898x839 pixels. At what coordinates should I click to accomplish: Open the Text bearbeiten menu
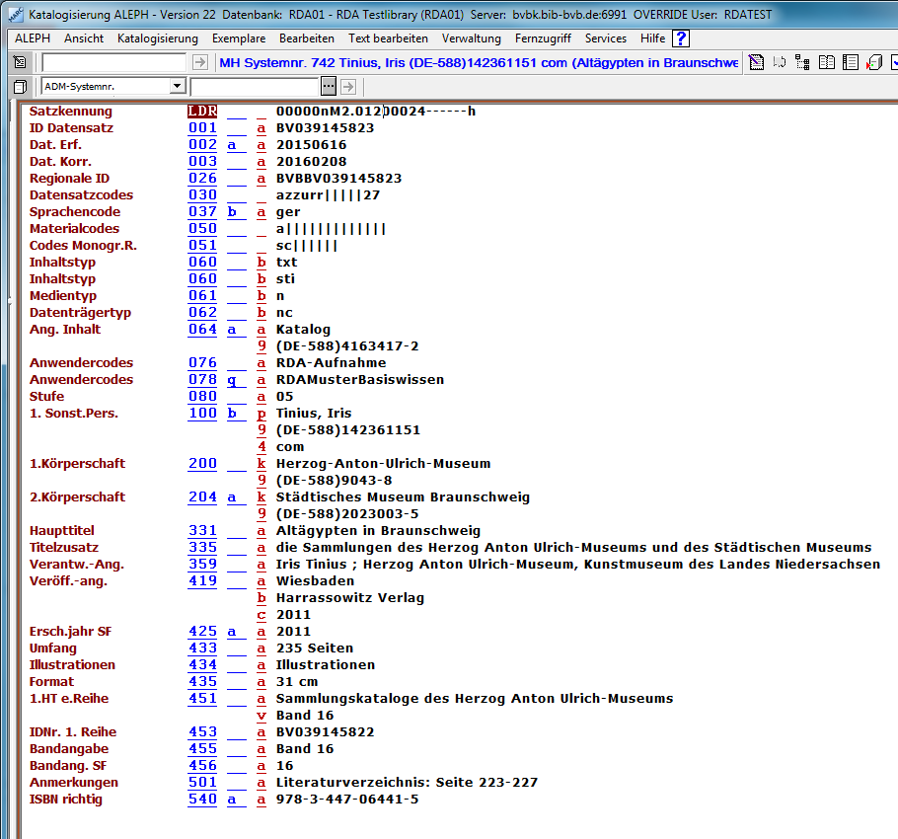(388, 38)
